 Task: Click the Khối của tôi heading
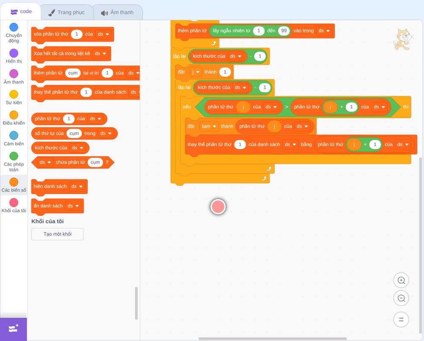(47, 221)
